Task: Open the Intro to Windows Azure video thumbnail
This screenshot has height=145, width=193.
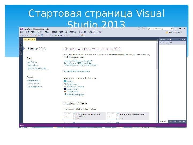Action: coord(69,116)
